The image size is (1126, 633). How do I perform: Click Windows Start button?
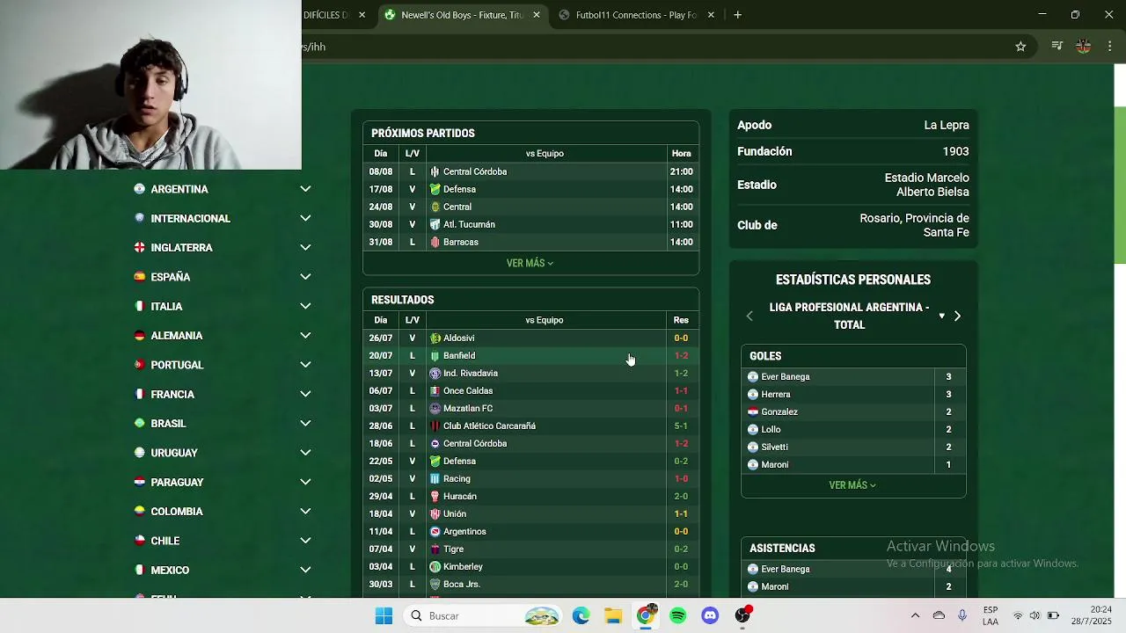(x=384, y=616)
